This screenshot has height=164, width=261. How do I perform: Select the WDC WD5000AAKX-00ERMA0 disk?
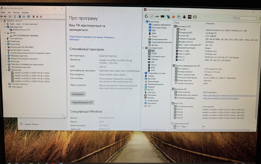point(24,36)
